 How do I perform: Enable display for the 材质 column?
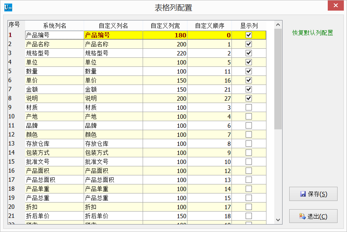(x=249, y=107)
